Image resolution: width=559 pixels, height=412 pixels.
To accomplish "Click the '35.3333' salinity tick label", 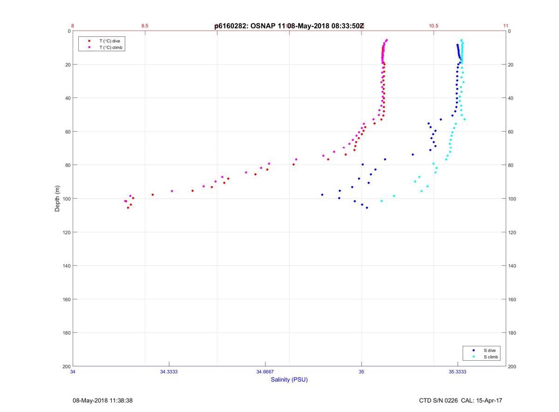I will click(457, 371).
